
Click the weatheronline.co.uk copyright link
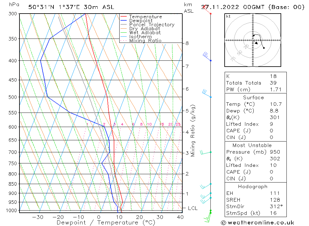(x=257, y=223)
